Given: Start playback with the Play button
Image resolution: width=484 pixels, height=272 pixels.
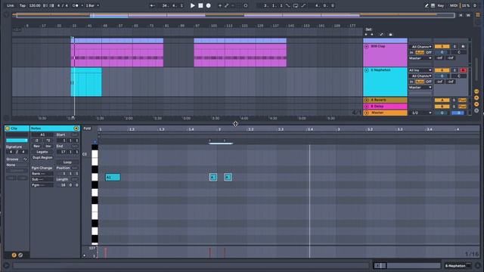Looking at the screenshot, I should click(193, 5).
